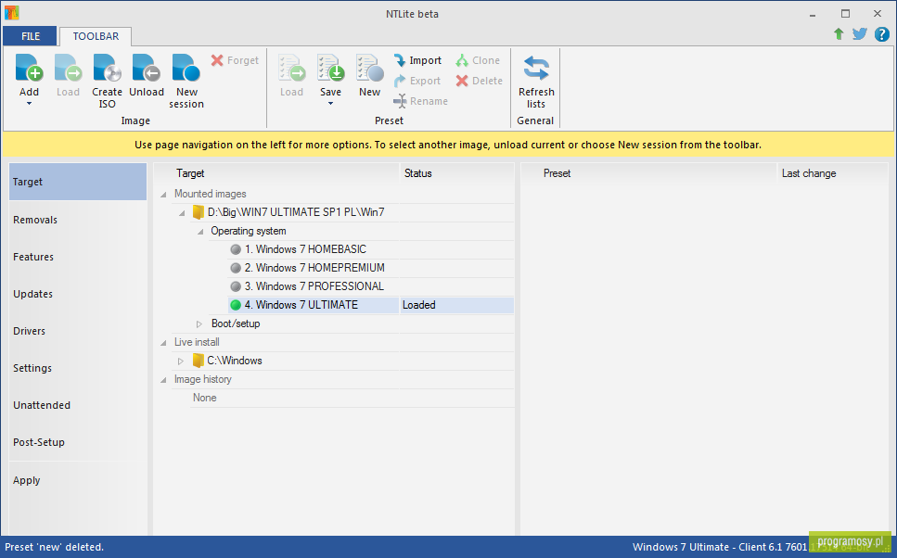Open the Drivers page
Viewport: 897px width, 558px height.
point(78,331)
